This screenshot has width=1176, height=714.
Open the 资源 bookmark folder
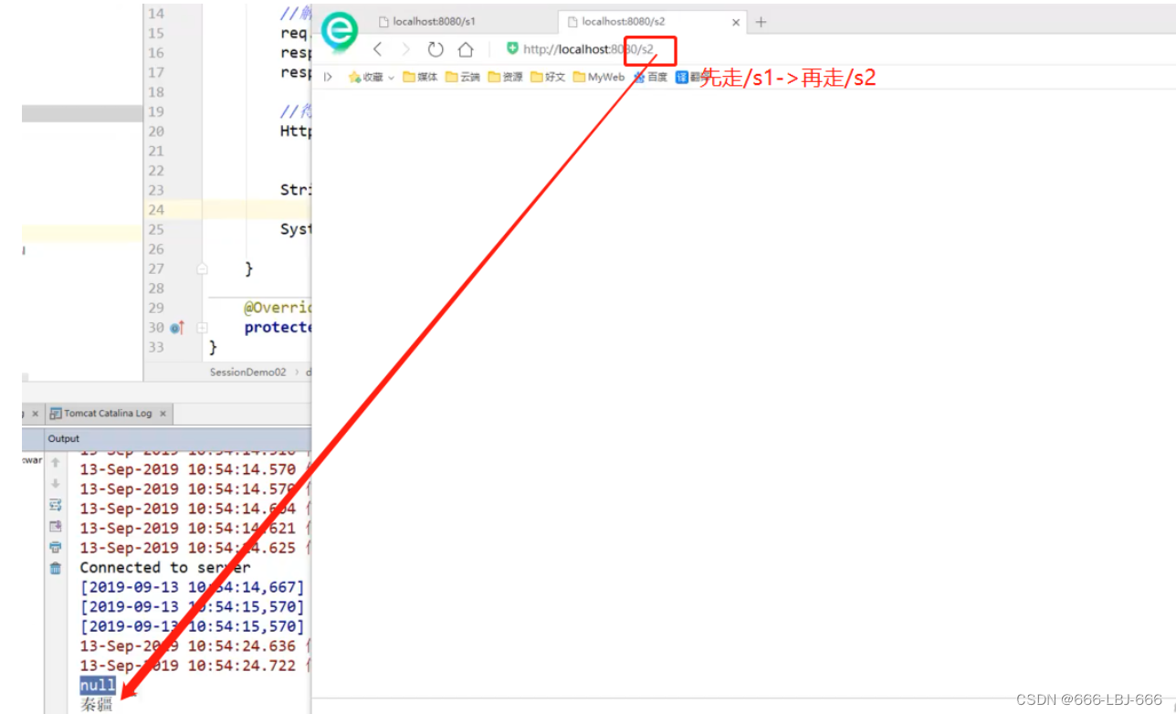505,78
